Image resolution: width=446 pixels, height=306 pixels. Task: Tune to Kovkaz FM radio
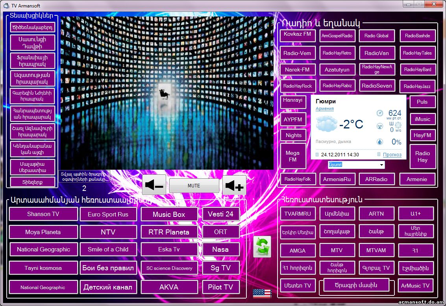point(298,36)
